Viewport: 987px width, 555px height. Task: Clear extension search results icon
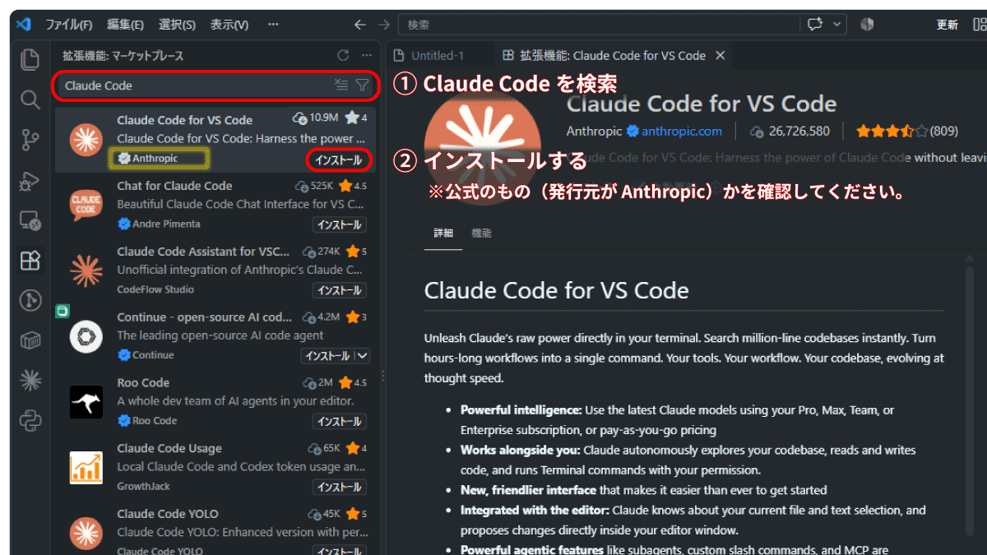point(341,85)
